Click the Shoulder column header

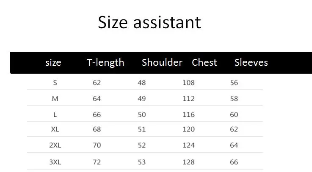coord(162,62)
